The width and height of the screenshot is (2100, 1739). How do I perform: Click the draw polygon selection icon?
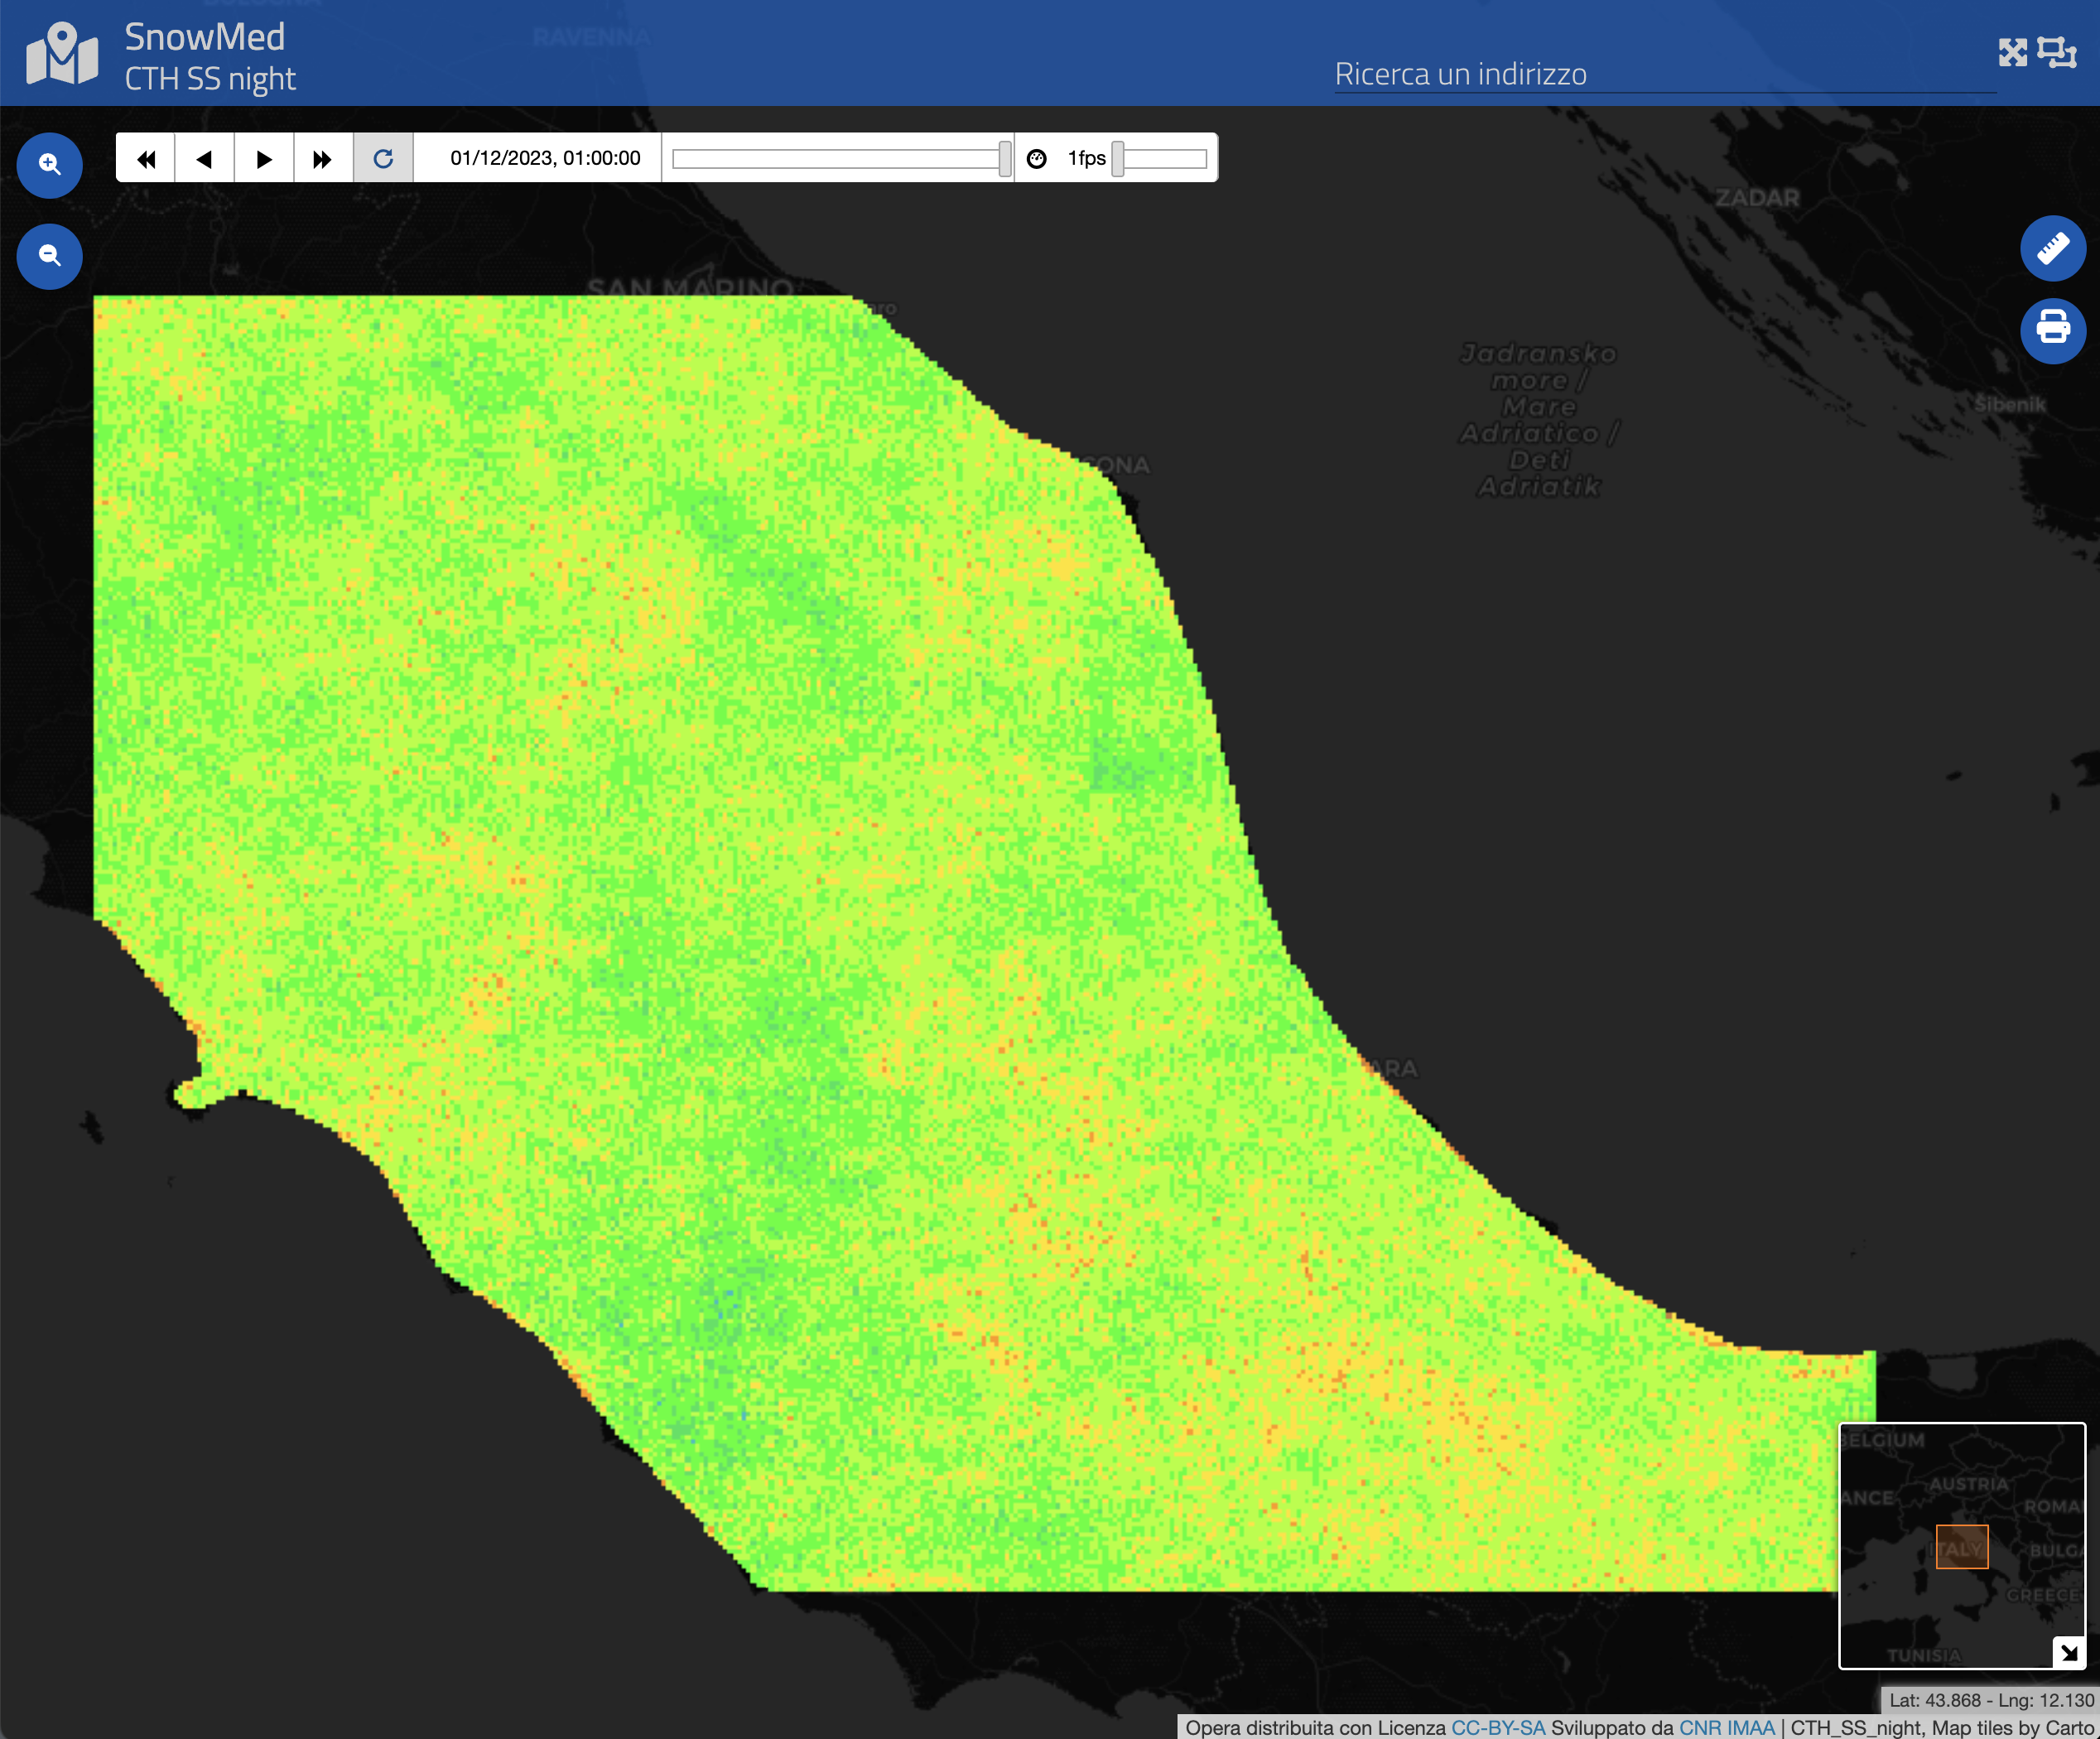click(x=2056, y=52)
